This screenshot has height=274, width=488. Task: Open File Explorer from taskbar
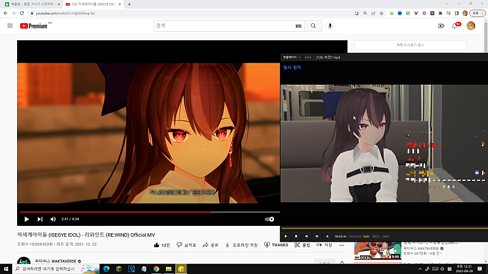pyautogui.click(x=169, y=269)
